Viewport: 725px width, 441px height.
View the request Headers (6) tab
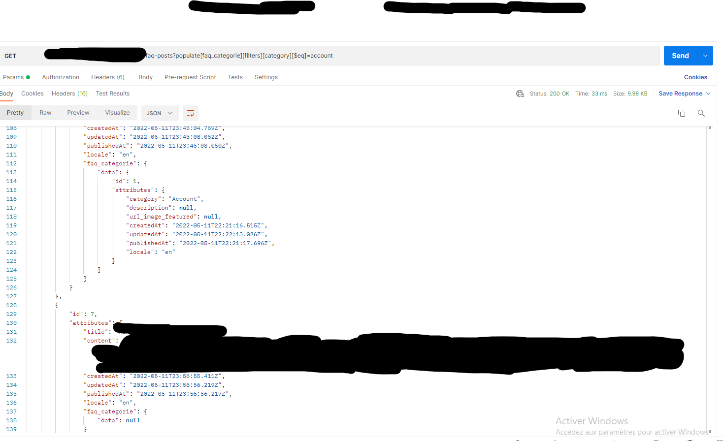point(107,77)
